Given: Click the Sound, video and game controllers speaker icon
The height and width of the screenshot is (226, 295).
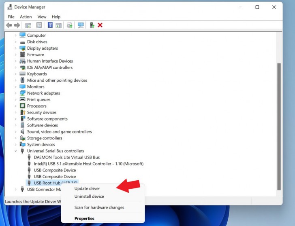Looking at the screenshot, I should [23, 131].
